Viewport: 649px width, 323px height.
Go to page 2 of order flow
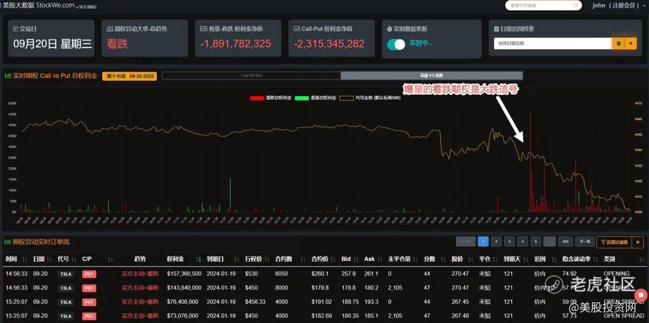coord(496,241)
